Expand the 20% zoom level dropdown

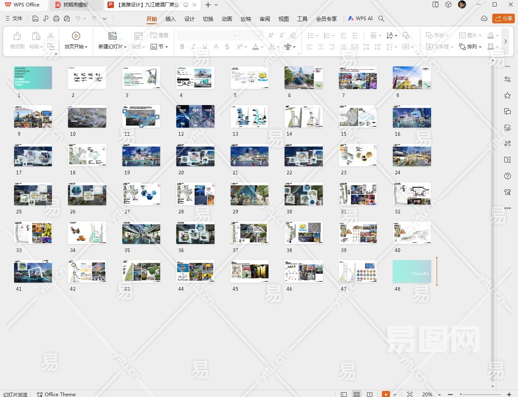439,395
